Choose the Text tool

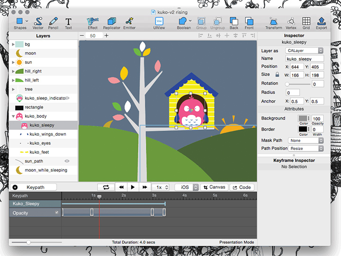(68, 22)
